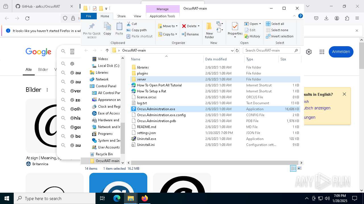Screen dimensions: 364x204
Task: Select Control Panel in navigation tree
Action: 106,86
